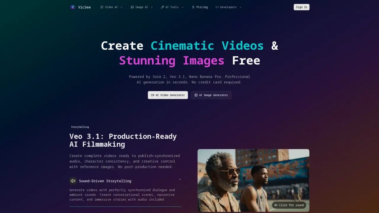Click the Sign In button
The width and height of the screenshot is (379, 213).
coord(301,7)
